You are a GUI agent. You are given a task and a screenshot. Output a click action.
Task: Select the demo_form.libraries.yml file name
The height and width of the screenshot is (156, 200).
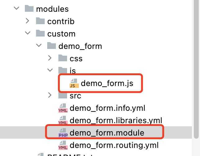pos(116,121)
